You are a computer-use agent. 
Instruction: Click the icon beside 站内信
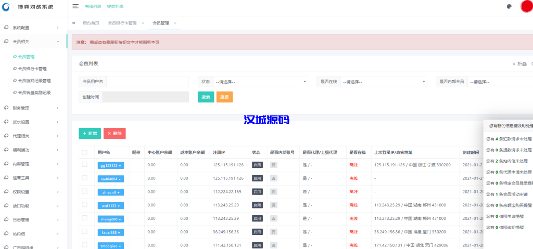click(x=6, y=234)
